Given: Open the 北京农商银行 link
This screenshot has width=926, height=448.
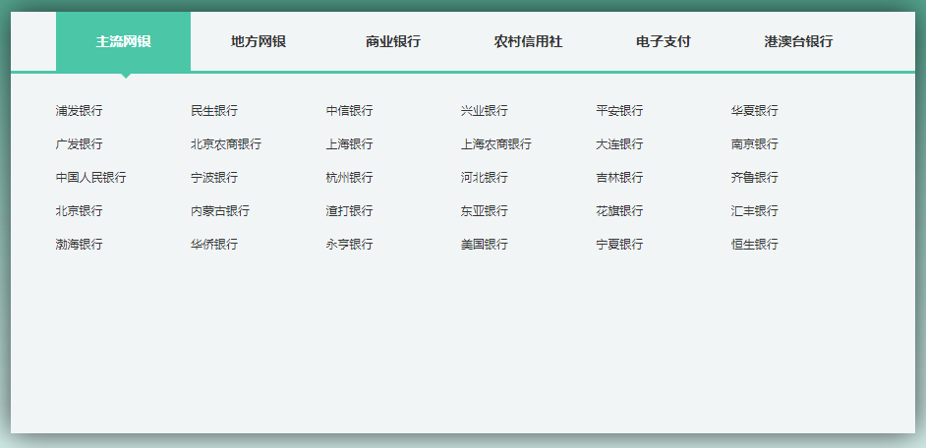Looking at the screenshot, I should (x=225, y=144).
